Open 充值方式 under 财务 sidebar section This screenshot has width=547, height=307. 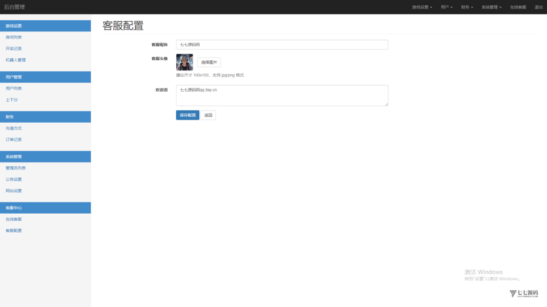(14, 128)
